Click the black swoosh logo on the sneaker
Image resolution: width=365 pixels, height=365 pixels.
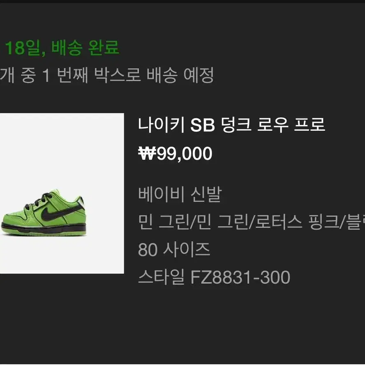[x=61, y=212]
